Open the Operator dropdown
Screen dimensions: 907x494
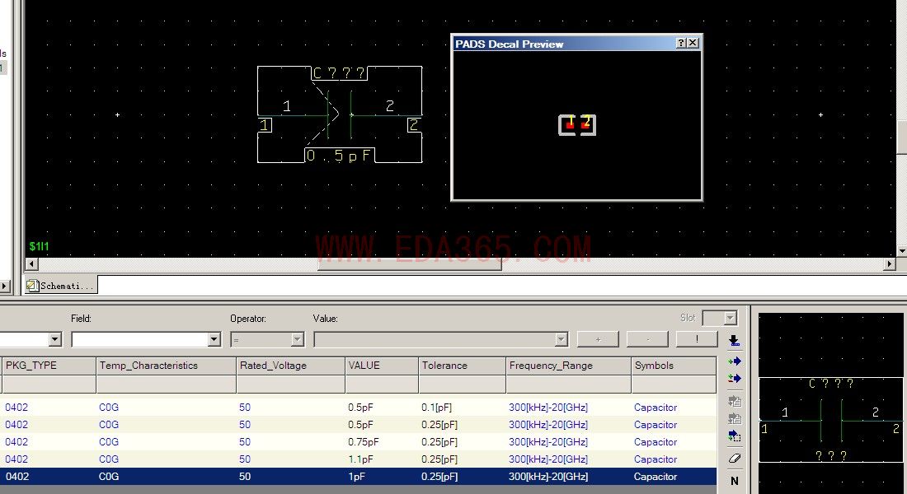298,339
